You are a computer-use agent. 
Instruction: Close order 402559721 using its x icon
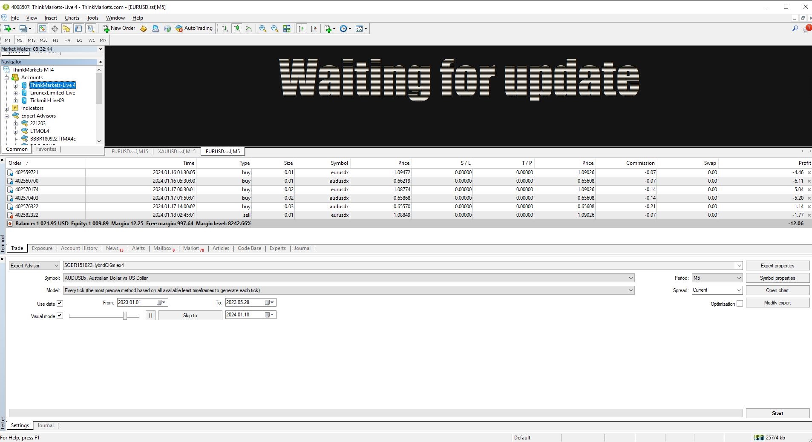(809, 172)
